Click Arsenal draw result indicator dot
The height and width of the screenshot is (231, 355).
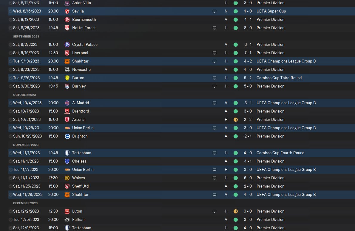(236, 120)
